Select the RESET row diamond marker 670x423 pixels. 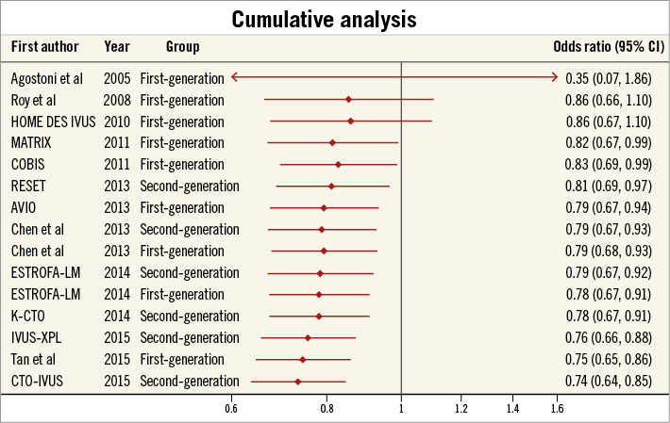[x=331, y=186]
